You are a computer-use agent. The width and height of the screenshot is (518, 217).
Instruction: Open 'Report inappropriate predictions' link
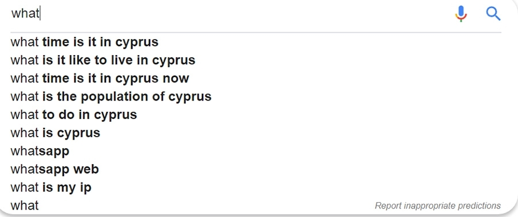tap(438, 206)
